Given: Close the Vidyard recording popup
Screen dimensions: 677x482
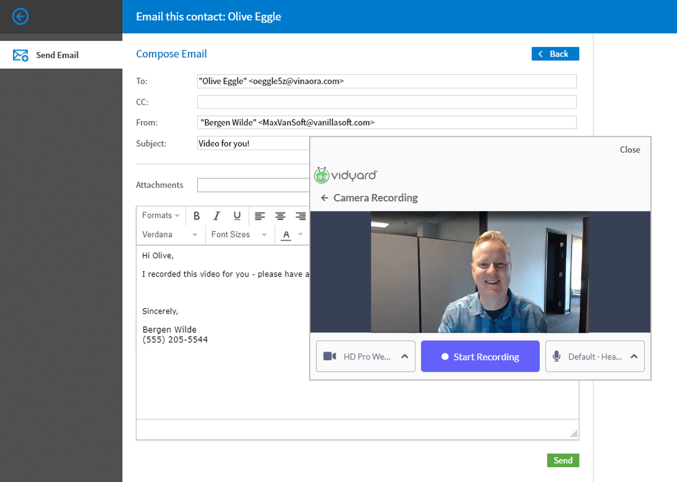Looking at the screenshot, I should pyautogui.click(x=629, y=150).
